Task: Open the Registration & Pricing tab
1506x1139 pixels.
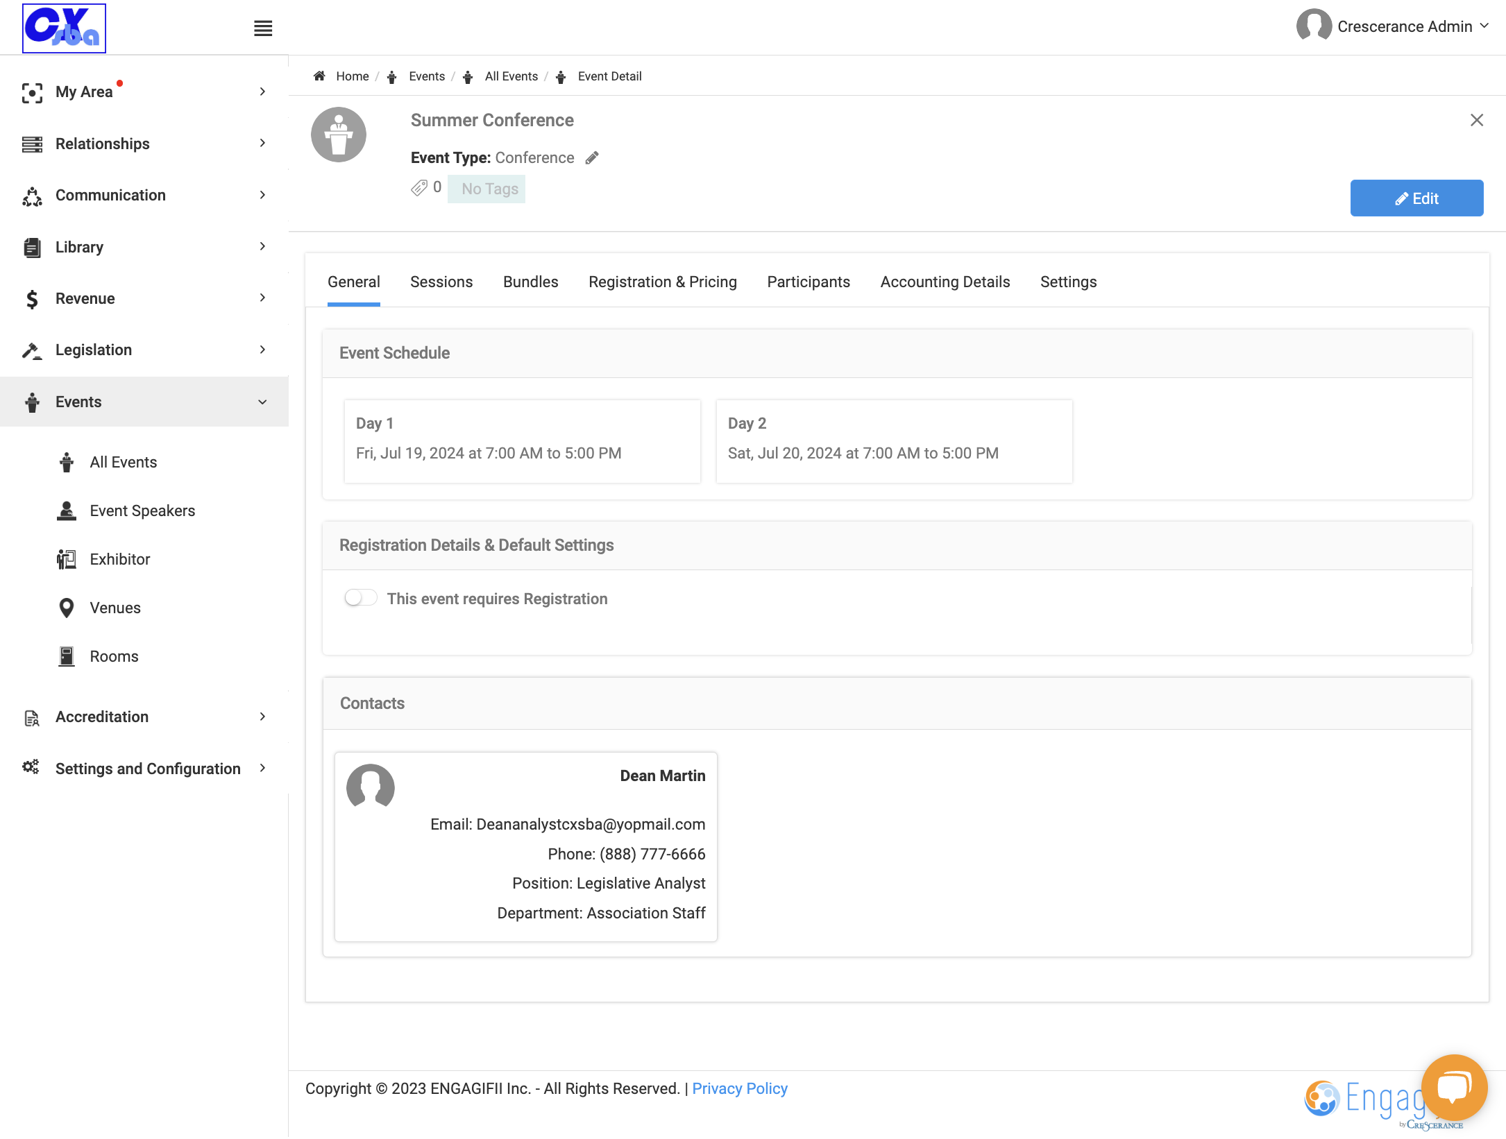Action: click(663, 282)
